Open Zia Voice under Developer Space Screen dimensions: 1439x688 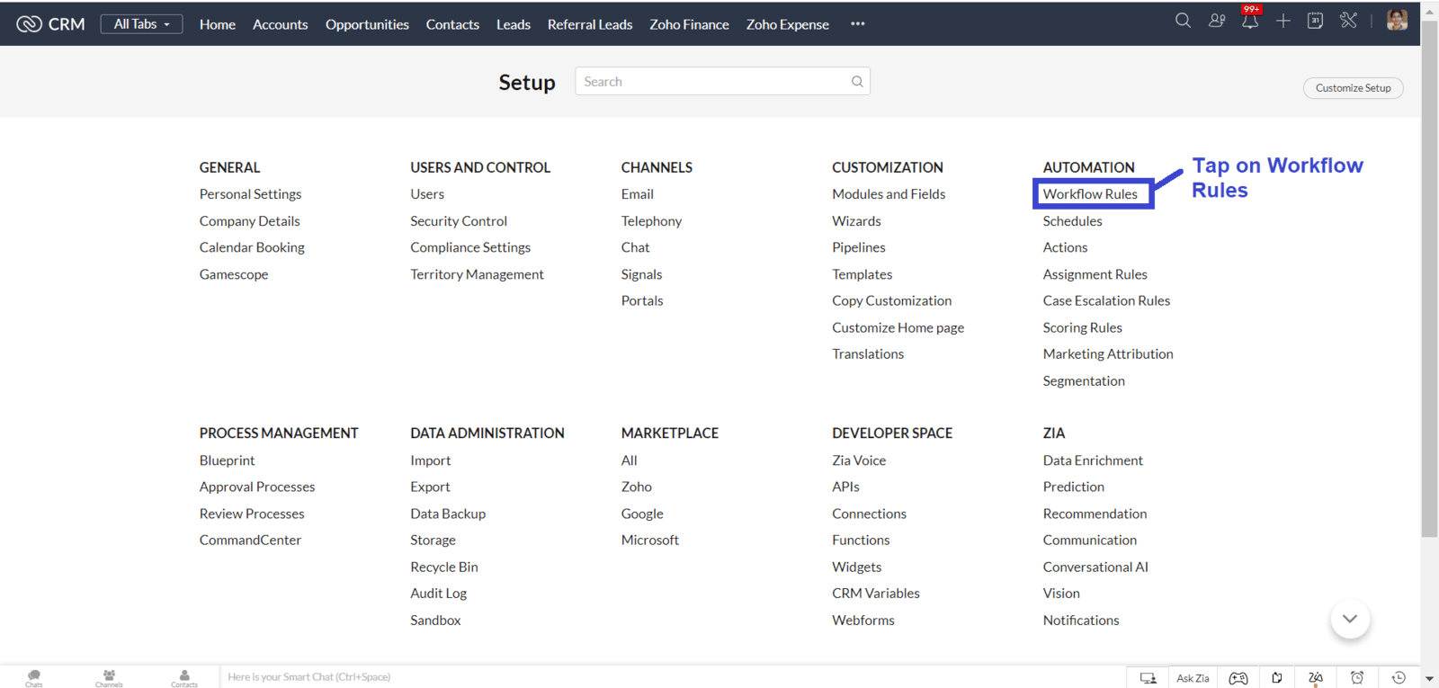(859, 460)
